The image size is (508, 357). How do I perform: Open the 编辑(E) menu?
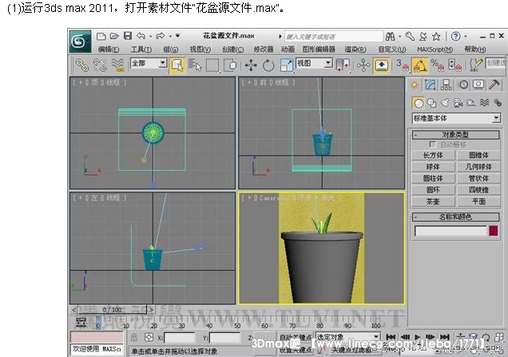(x=109, y=50)
